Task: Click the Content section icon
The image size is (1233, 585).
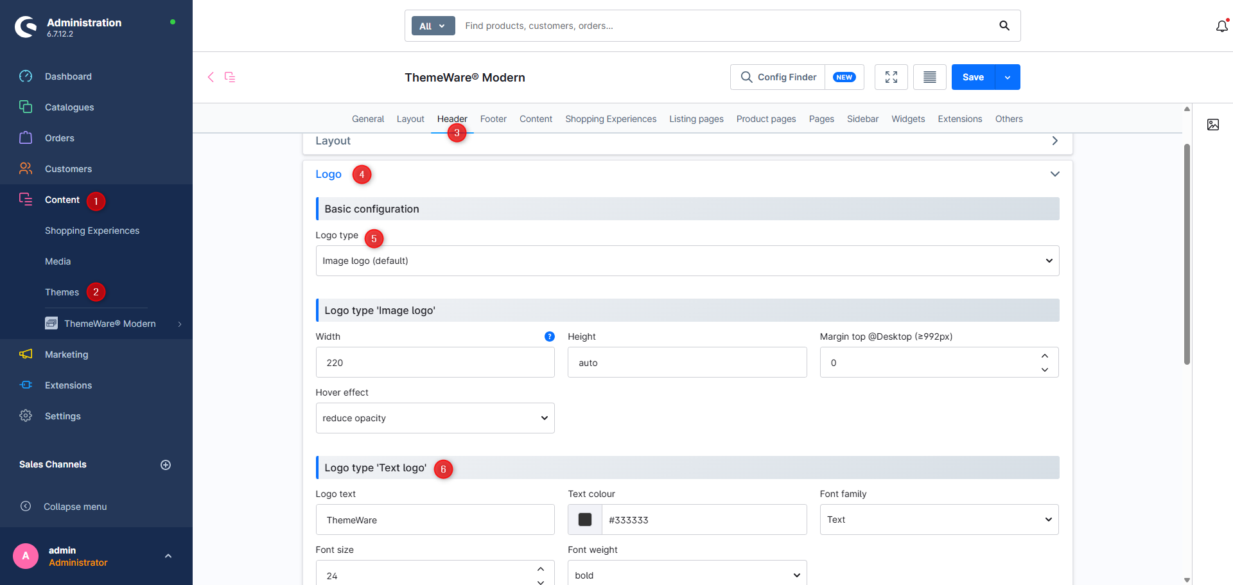Action: (x=26, y=200)
